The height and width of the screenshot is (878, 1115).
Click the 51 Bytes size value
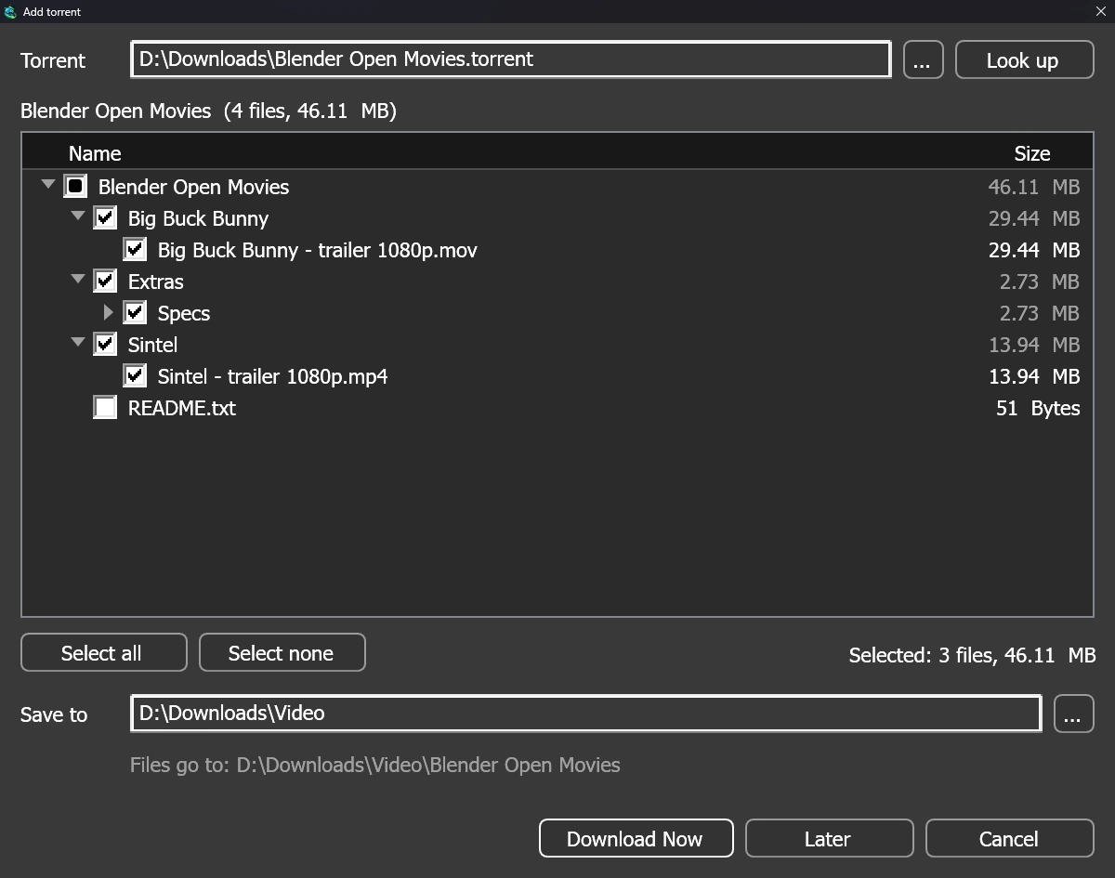pos(1037,408)
